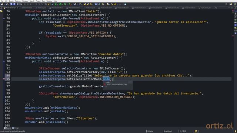
Task: Click line number 88 in gutter
Action: click(x=8, y=54)
